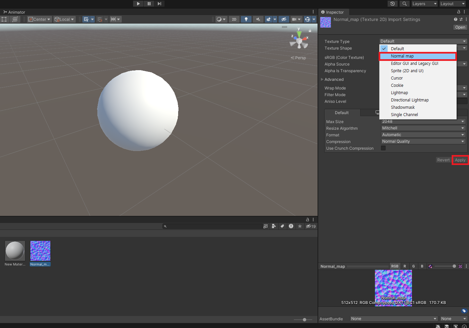Click the Open button

tap(460, 27)
